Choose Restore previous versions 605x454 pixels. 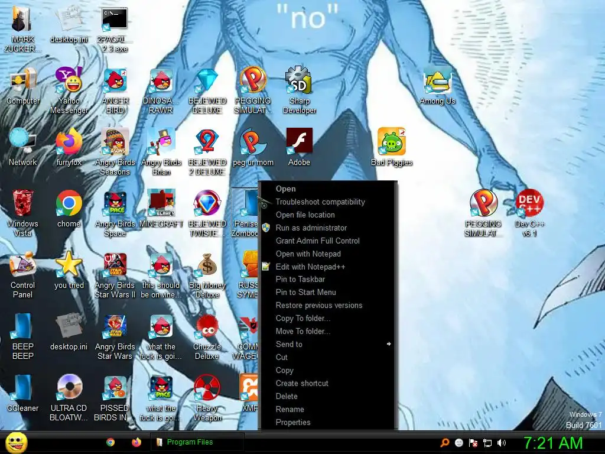pyautogui.click(x=327, y=305)
